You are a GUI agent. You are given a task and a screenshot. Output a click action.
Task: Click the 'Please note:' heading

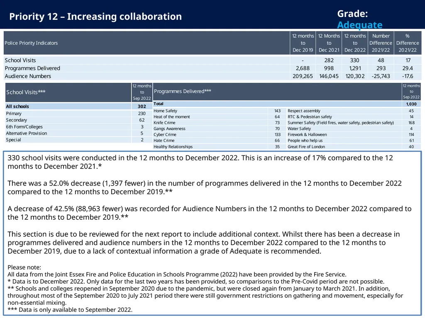pyautogui.click(x=24, y=267)
